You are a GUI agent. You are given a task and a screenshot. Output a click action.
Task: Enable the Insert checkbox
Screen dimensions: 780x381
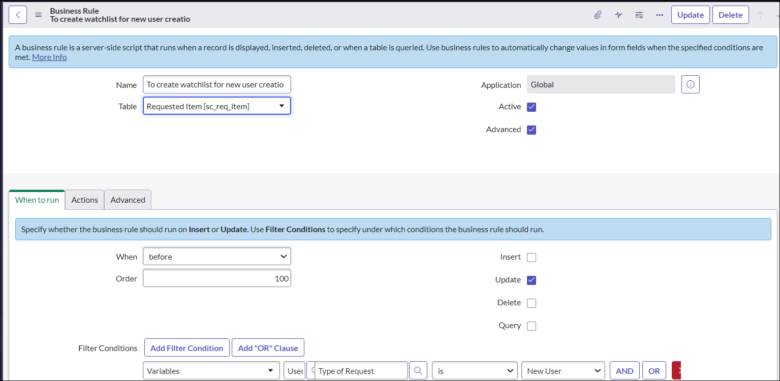pyautogui.click(x=532, y=257)
